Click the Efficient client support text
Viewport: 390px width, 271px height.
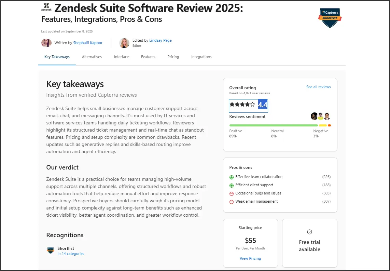(x=254, y=185)
